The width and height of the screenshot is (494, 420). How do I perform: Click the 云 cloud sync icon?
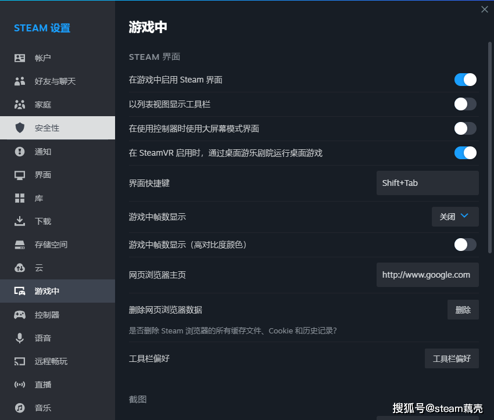click(20, 268)
